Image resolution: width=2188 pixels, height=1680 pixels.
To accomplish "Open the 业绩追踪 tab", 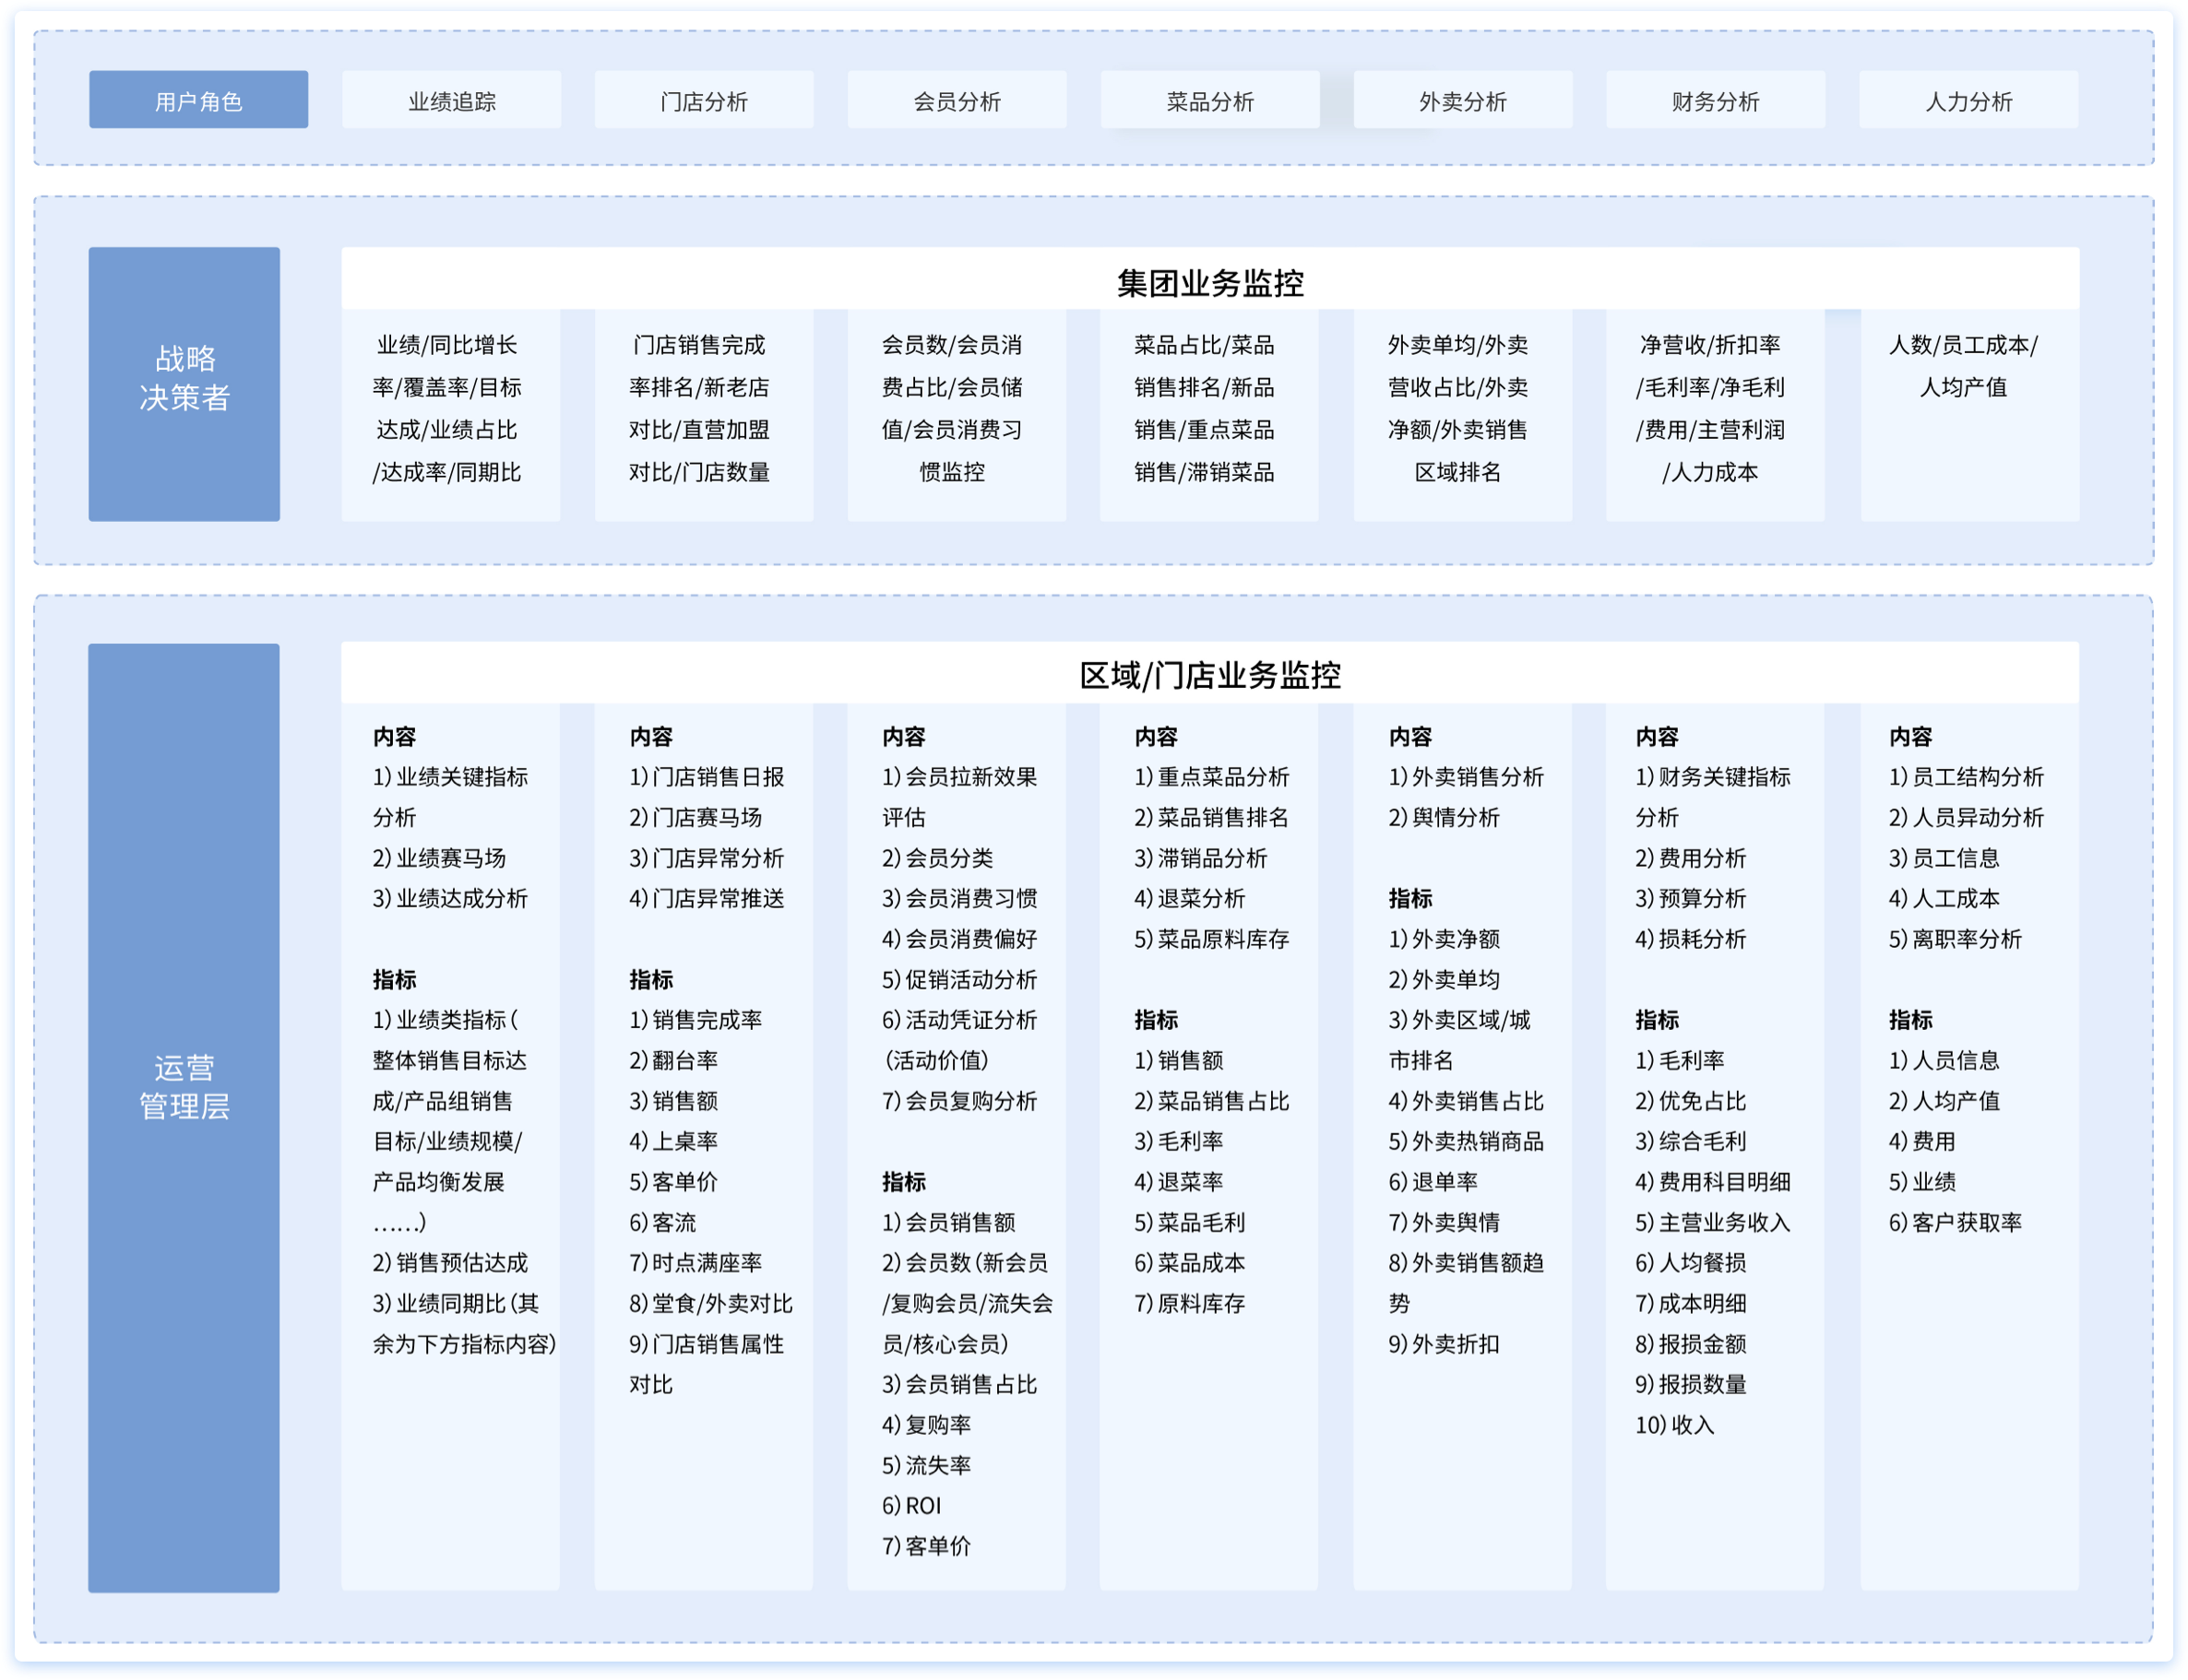I will (451, 100).
